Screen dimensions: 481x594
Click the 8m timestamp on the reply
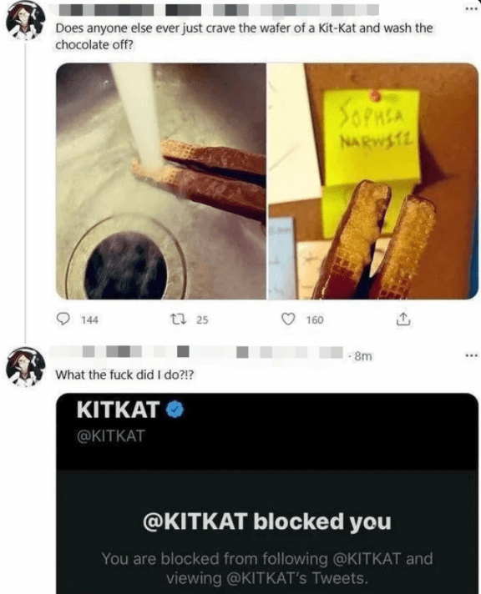click(x=363, y=356)
